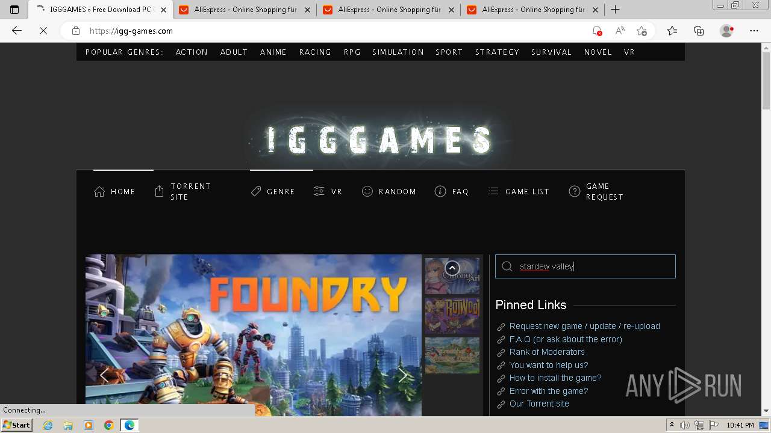Click the IGGGAMES logo banner

[x=379, y=140]
